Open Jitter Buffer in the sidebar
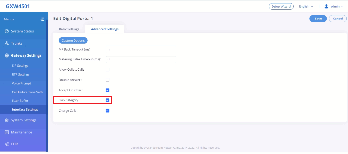Image resolution: width=348 pixels, height=154 pixels. pos(20,101)
